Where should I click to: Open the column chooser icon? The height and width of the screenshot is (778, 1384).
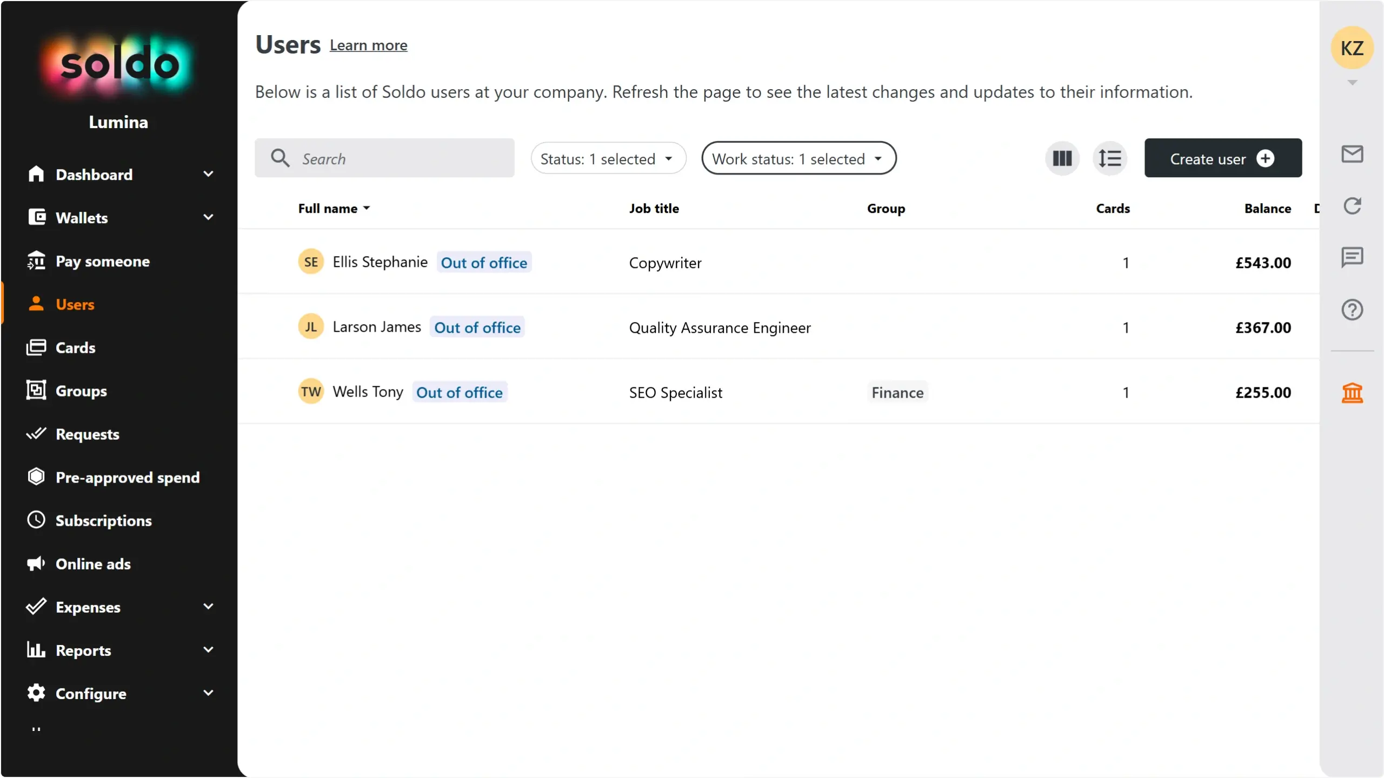click(x=1062, y=159)
